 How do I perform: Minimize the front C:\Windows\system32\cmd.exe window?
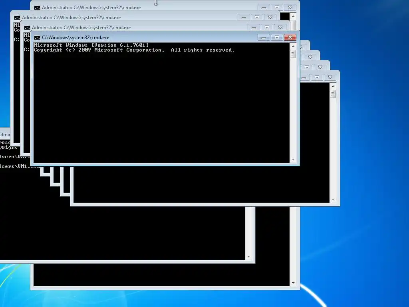[264, 38]
